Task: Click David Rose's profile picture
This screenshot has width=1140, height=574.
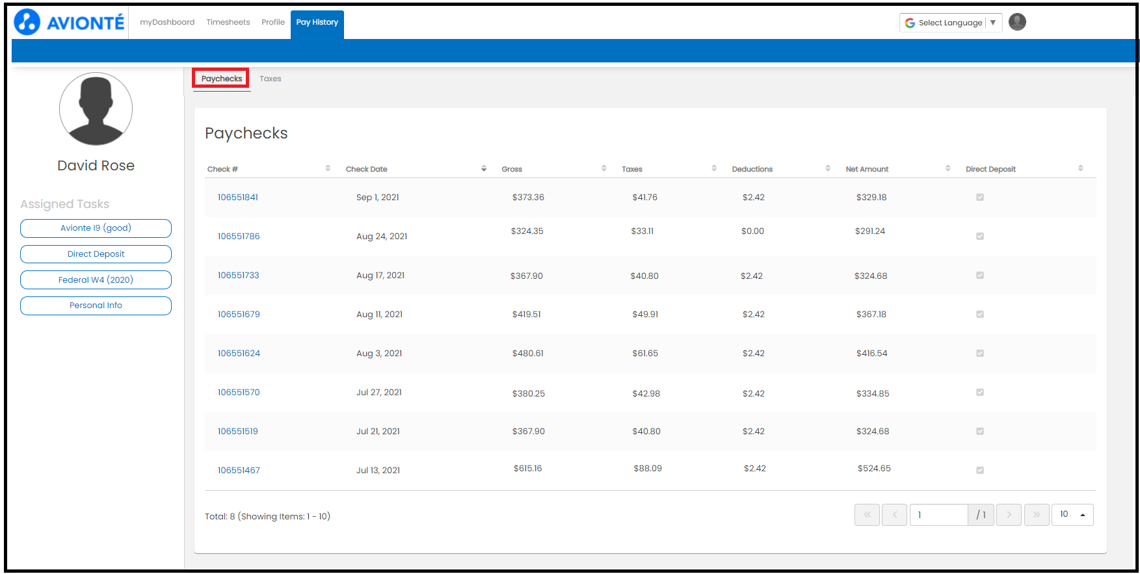Action: (x=96, y=109)
